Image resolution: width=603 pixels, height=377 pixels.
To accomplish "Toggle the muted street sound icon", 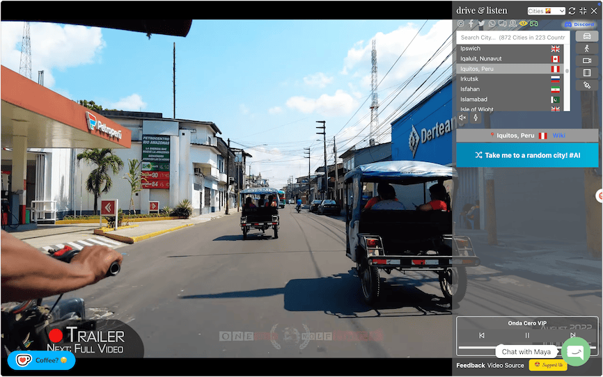I will [462, 118].
